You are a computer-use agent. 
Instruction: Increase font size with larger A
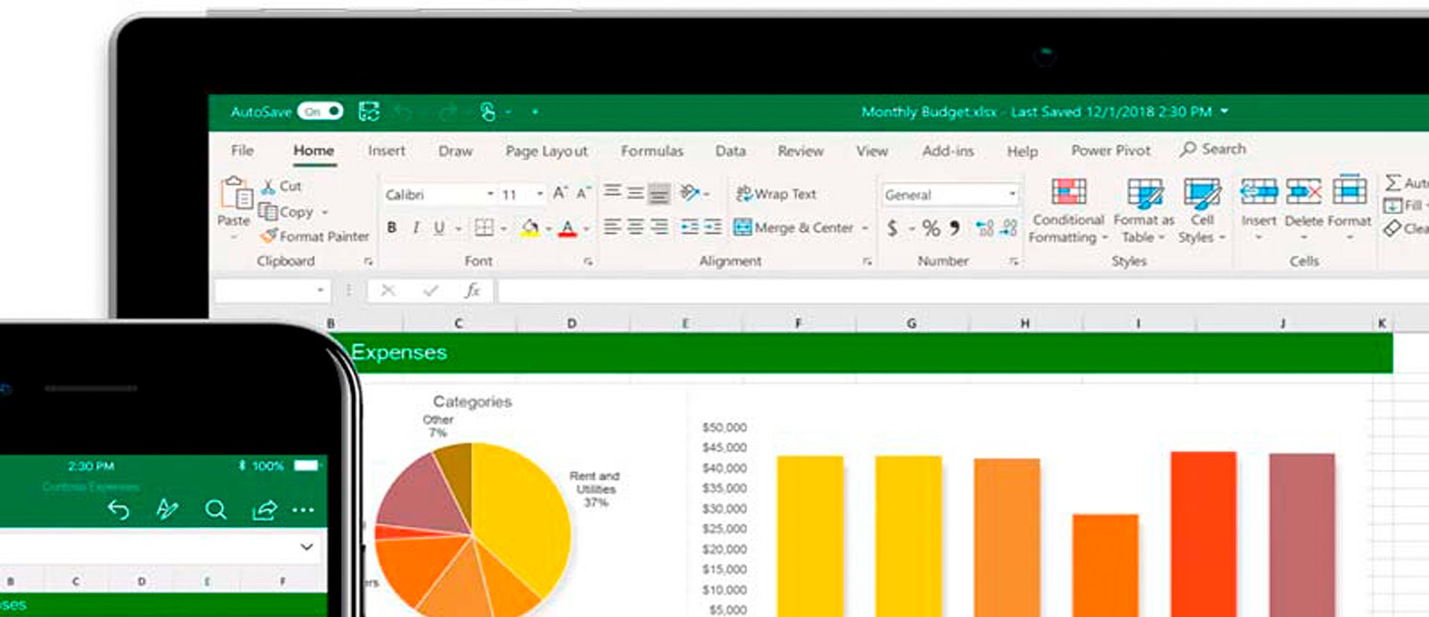click(560, 193)
